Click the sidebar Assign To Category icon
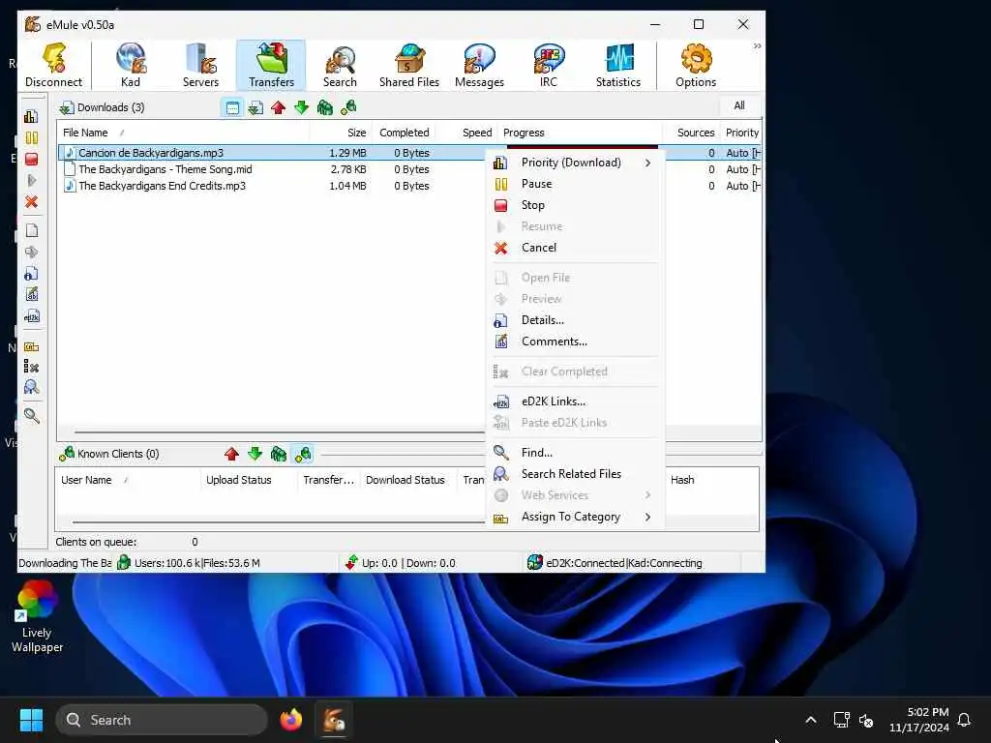This screenshot has height=743, width=991. coord(31,347)
